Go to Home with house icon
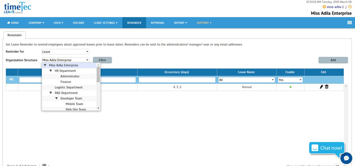Image resolution: width=355 pixels, height=166 pixels. tap(13, 23)
